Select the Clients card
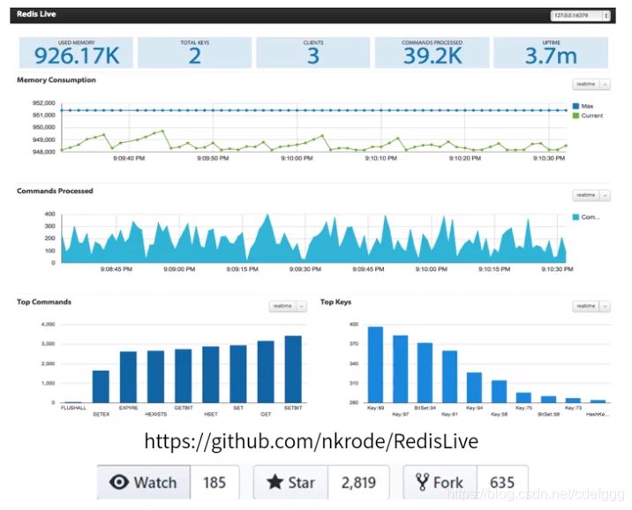Screen dimensions: 632x510 coord(313,53)
